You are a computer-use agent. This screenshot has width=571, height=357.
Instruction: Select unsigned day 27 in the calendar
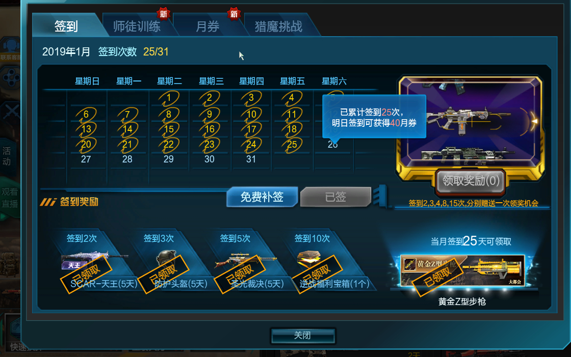(86, 159)
